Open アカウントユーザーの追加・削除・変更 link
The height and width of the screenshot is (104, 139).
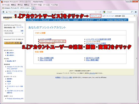point(52,41)
